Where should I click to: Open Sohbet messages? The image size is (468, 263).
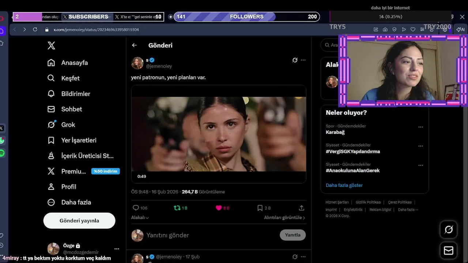pos(65,109)
